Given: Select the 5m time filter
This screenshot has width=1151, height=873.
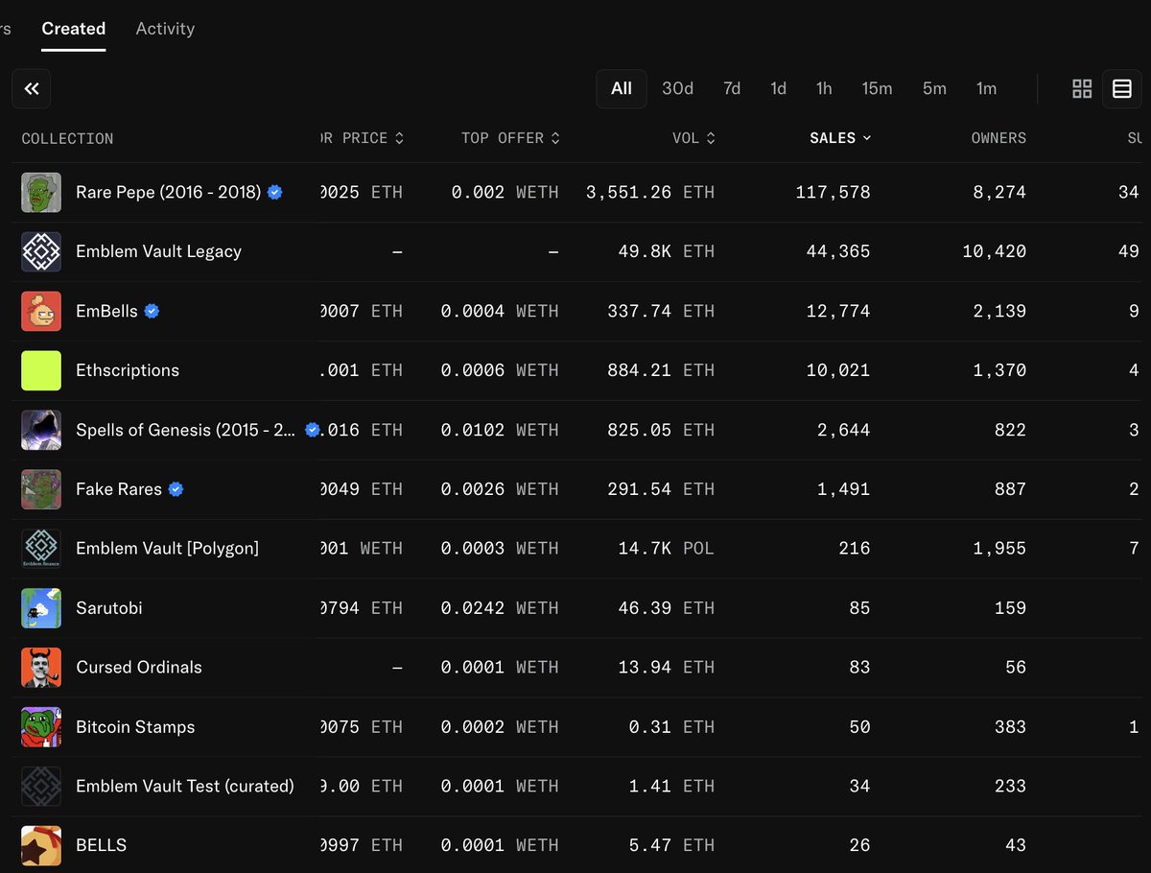Looking at the screenshot, I should pyautogui.click(x=934, y=88).
